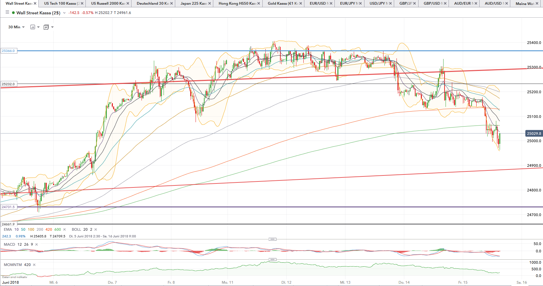Expand the chart type dropdown arrow
This screenshot has height=286, width=543.
52,27
